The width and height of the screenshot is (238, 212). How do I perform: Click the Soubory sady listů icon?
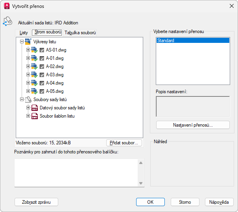pyautogui.click(x=28, y=100)
